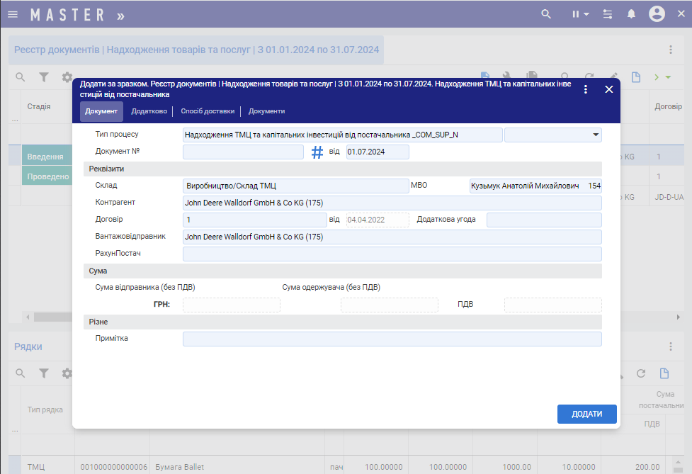The width and height of the screenshot is (692, 474).
Task: Expand the MASTER double-chevron navigation
Action: [x=120, y=15]
